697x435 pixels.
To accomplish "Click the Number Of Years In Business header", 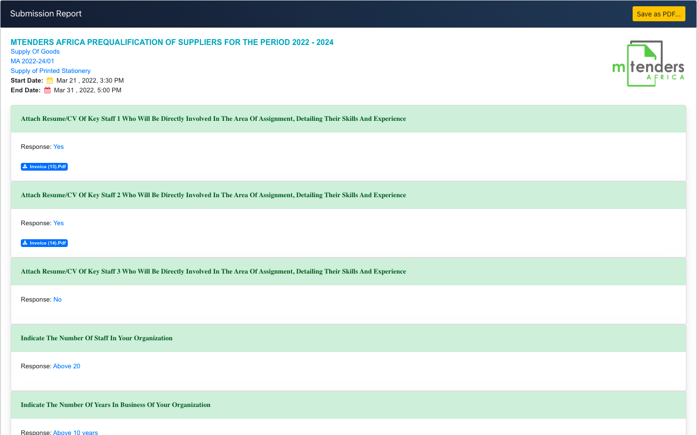I will (x=348, y=405).
